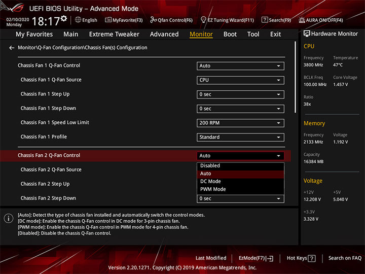
Task: Select the Monitor tab
Action: [201, 35]
